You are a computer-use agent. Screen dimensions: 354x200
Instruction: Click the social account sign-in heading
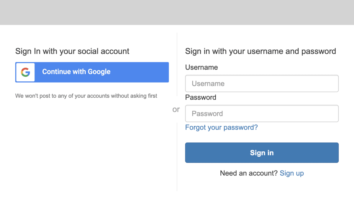pos(72,51)
